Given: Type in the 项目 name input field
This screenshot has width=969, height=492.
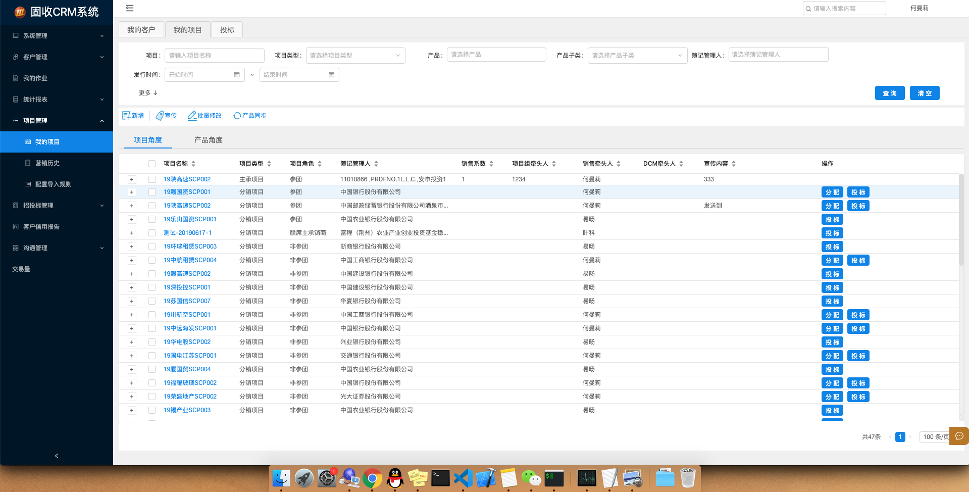Looking at the screenshot, I should (x=214, y=55).
